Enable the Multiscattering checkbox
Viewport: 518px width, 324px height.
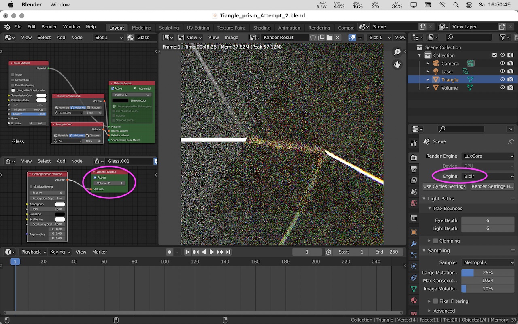click(31, 187)
